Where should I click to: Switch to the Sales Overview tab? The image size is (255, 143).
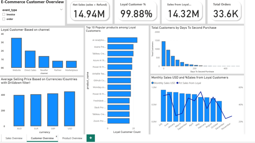(13, 138)
